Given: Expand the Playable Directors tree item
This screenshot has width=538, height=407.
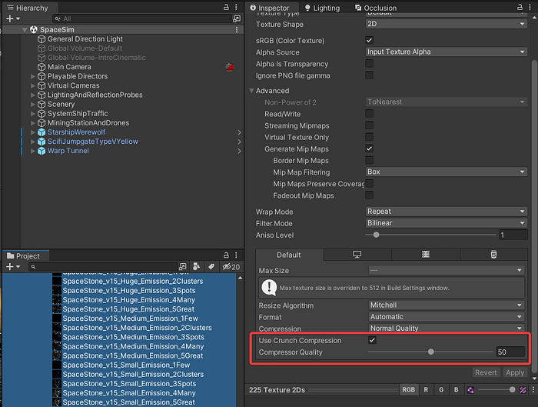Looking at the screenshot, I should pos(33,76).
